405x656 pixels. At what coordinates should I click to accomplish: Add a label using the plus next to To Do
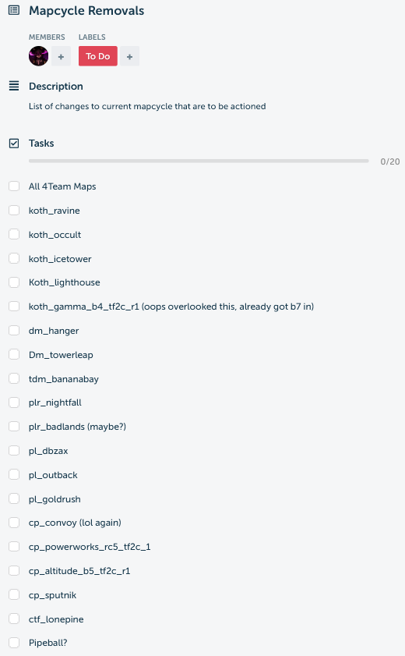pyautogui.click(x=129, y=56)
